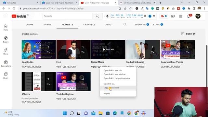
Task: Open File Explorer from the taskbar
Action: point(100,113)
